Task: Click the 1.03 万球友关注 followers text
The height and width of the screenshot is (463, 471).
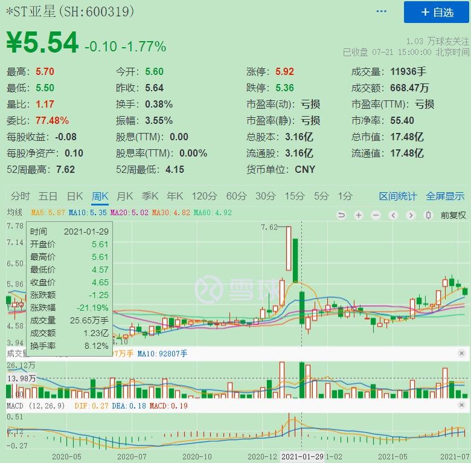Action: coord(437,41)
